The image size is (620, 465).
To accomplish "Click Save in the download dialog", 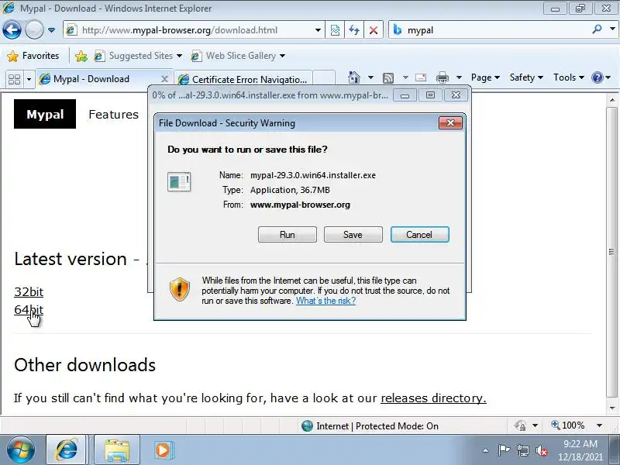I will (353, 235).
